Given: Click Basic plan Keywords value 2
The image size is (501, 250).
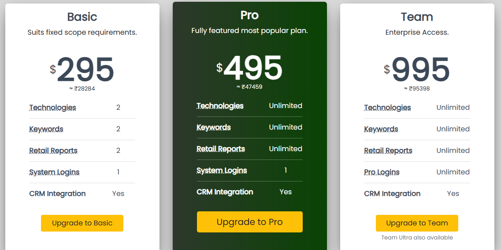Looking at the screenshot, I should pos(118,129).
